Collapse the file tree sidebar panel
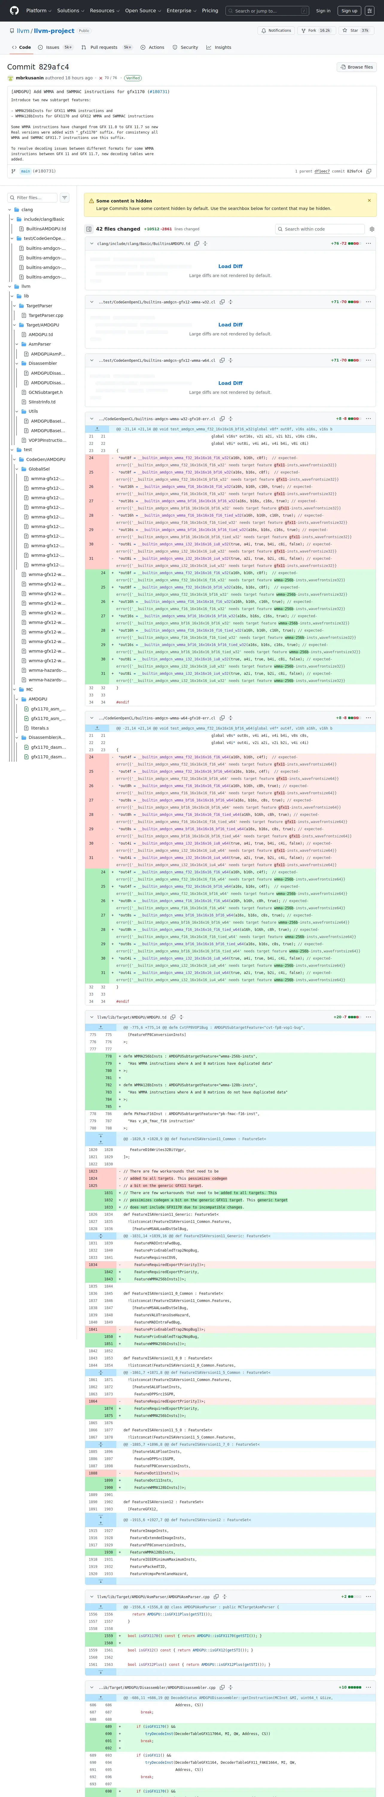Image resolution: width=384 pixels, height=1797 pixels. point(89,229)
